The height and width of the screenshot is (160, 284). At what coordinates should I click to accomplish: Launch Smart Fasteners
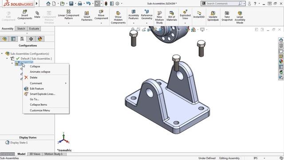click(x=87, y=16)
